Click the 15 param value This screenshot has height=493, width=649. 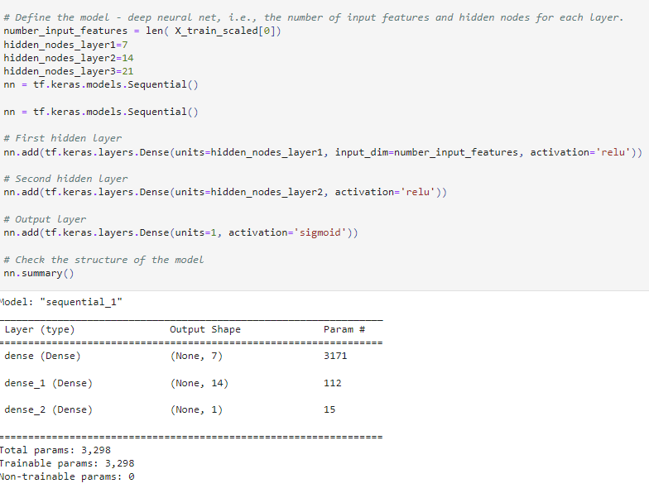click(x=329, y=409)
